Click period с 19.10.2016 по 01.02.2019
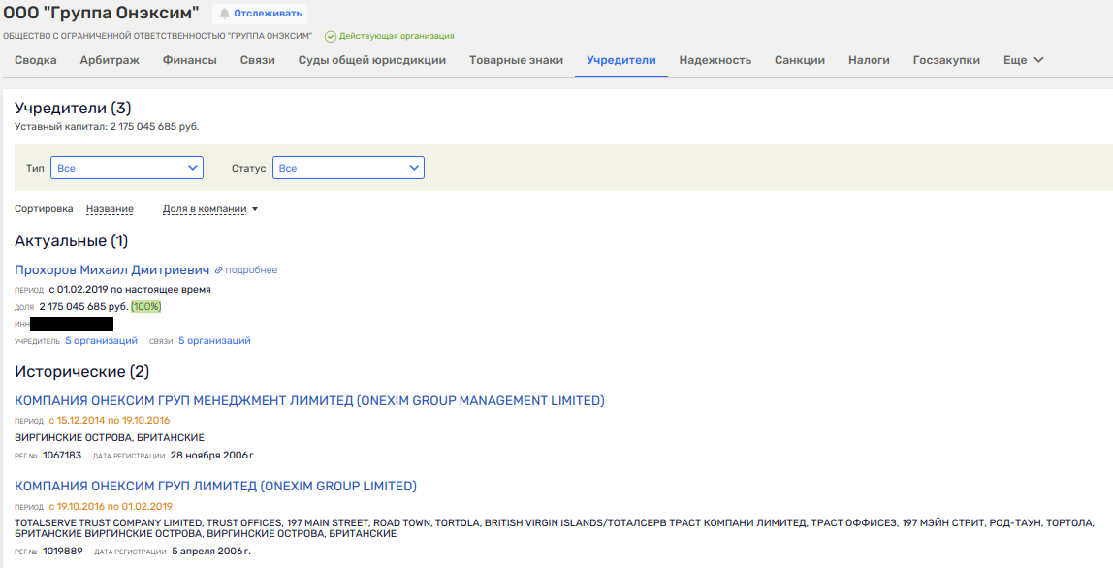The image size is (1113, 568). (x=111, y=507)
